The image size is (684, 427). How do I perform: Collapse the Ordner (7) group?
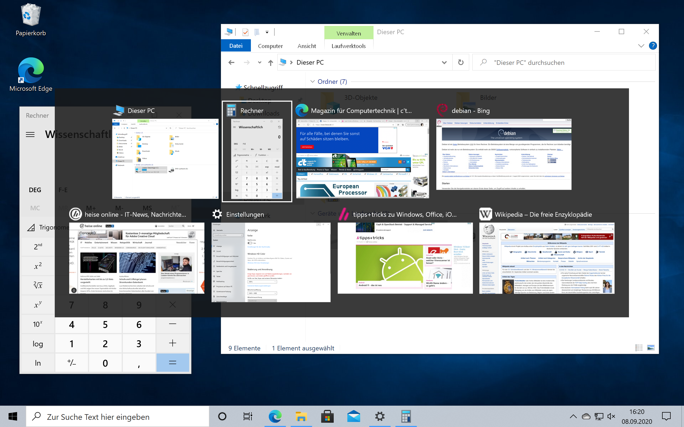[313, 82]
